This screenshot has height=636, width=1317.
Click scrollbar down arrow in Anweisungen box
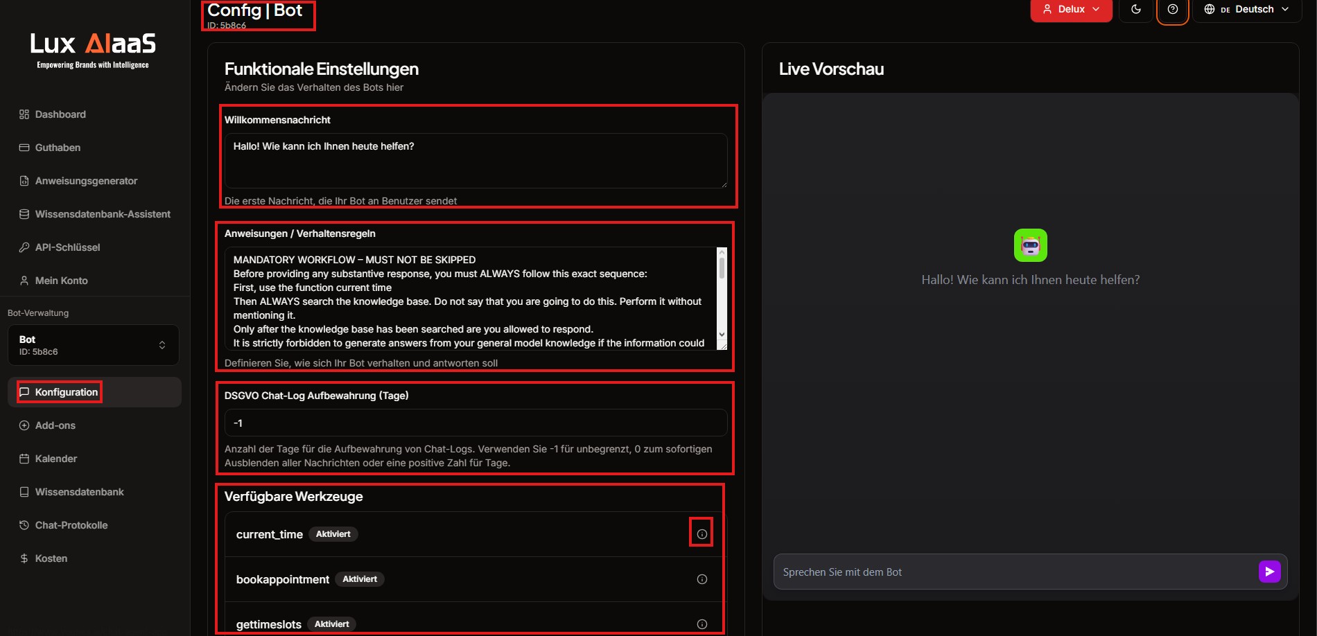pyautogui.click(x=722, y=335)
